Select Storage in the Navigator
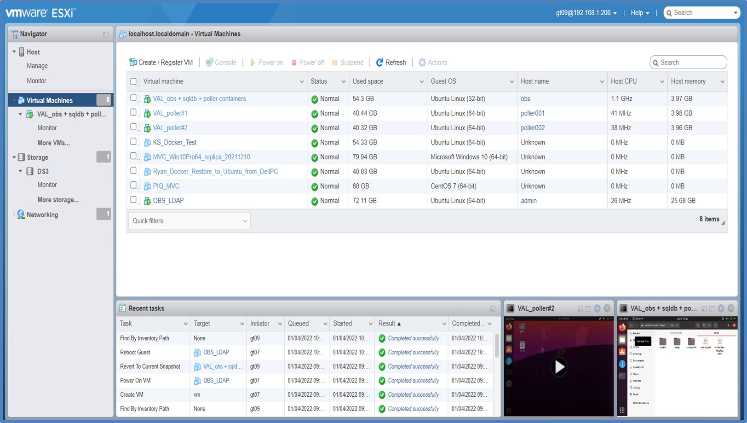 [x=37, y=157]
